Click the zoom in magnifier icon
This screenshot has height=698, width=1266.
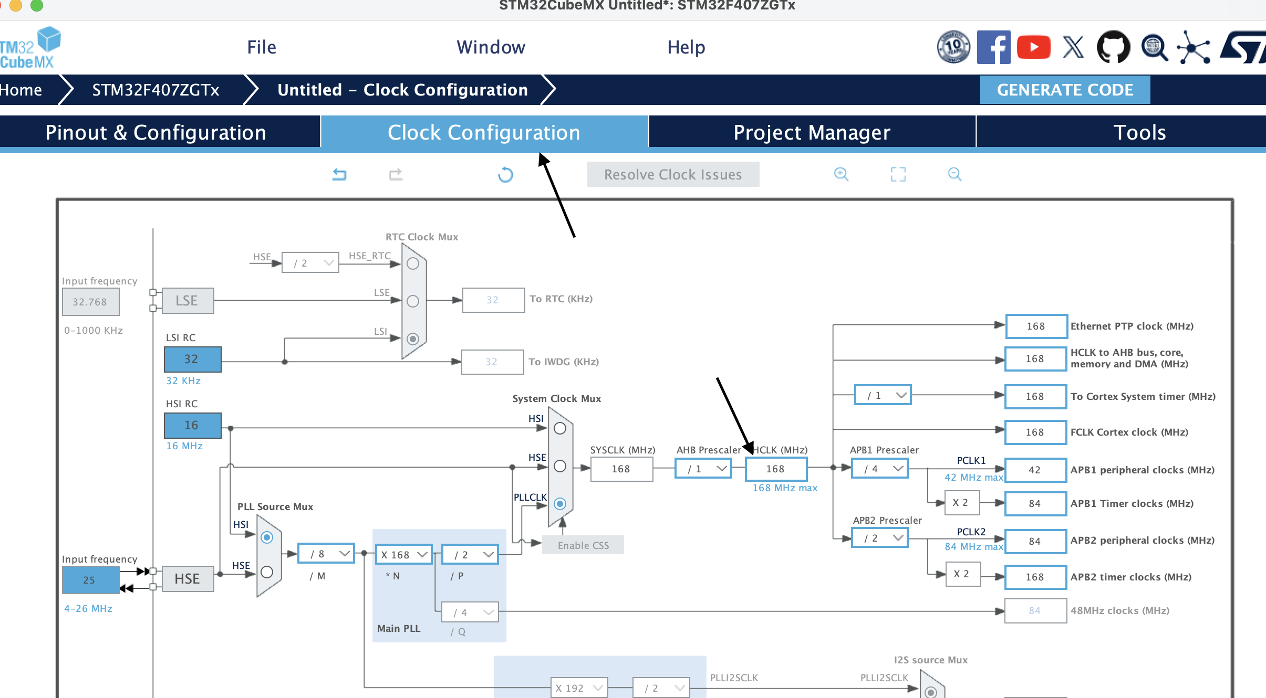[x=841, y=174]
